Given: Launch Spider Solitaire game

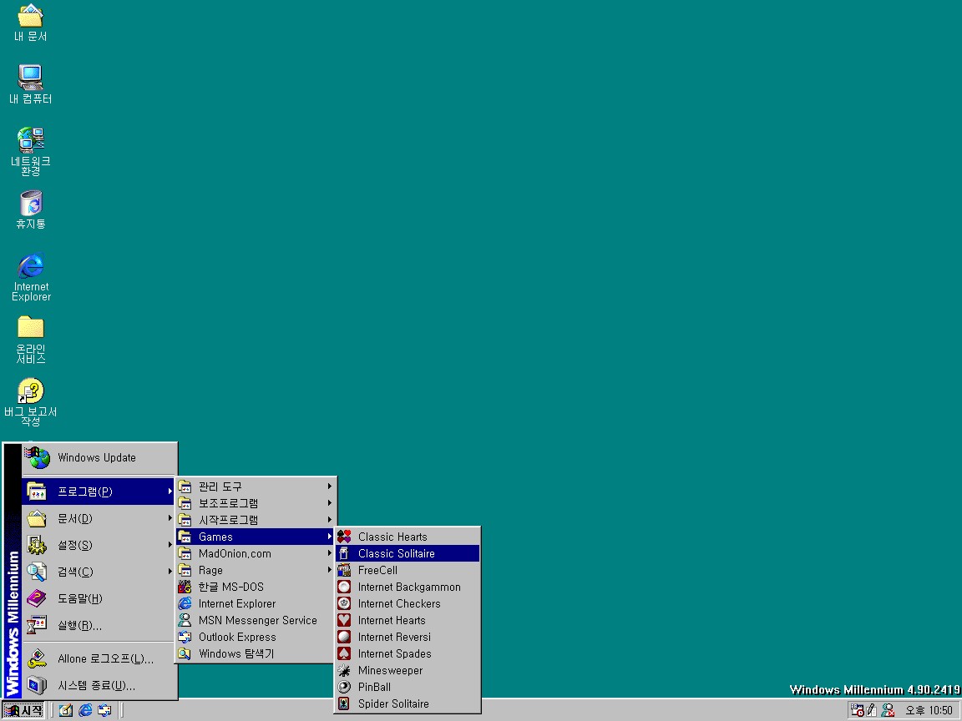Looking at the screenshot, I should [408, 703].
